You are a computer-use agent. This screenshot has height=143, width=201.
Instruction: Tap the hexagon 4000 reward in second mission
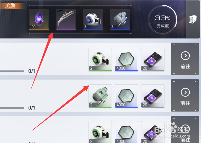(x=126, y=96)
